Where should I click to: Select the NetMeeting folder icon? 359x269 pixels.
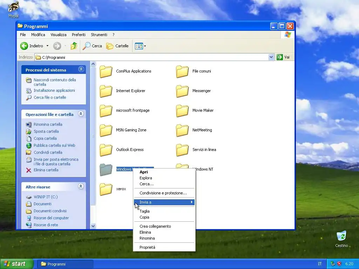(182, 130)
